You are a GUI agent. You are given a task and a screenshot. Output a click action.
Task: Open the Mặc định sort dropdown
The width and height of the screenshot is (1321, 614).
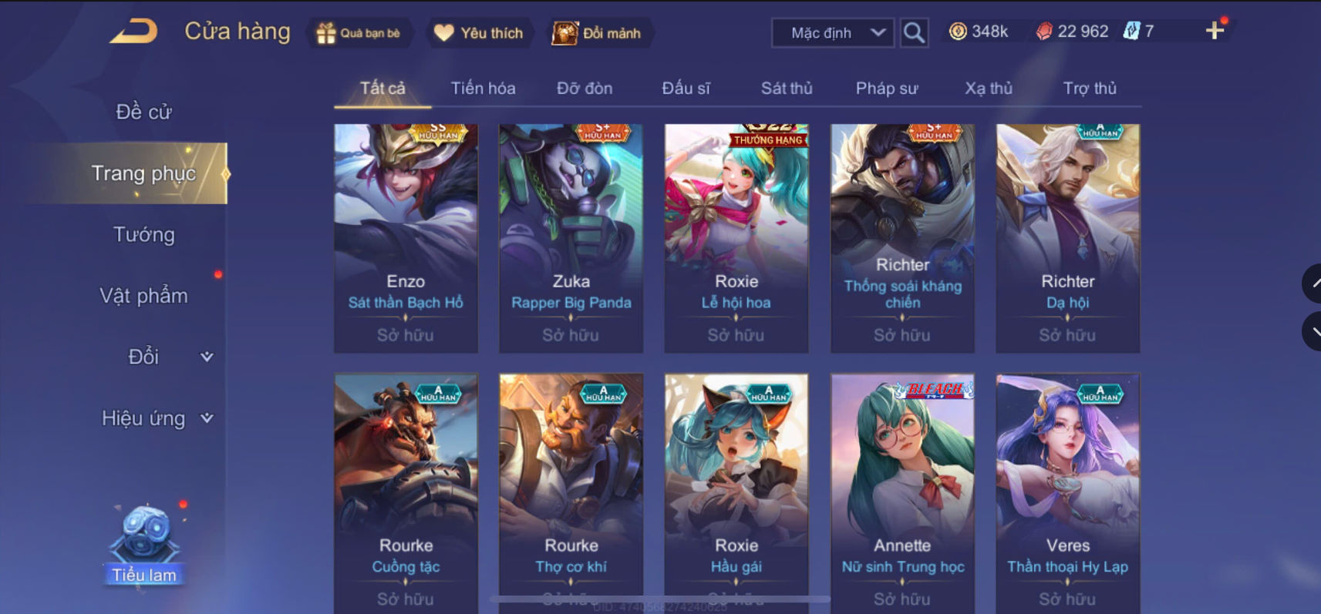click(833, 33)
